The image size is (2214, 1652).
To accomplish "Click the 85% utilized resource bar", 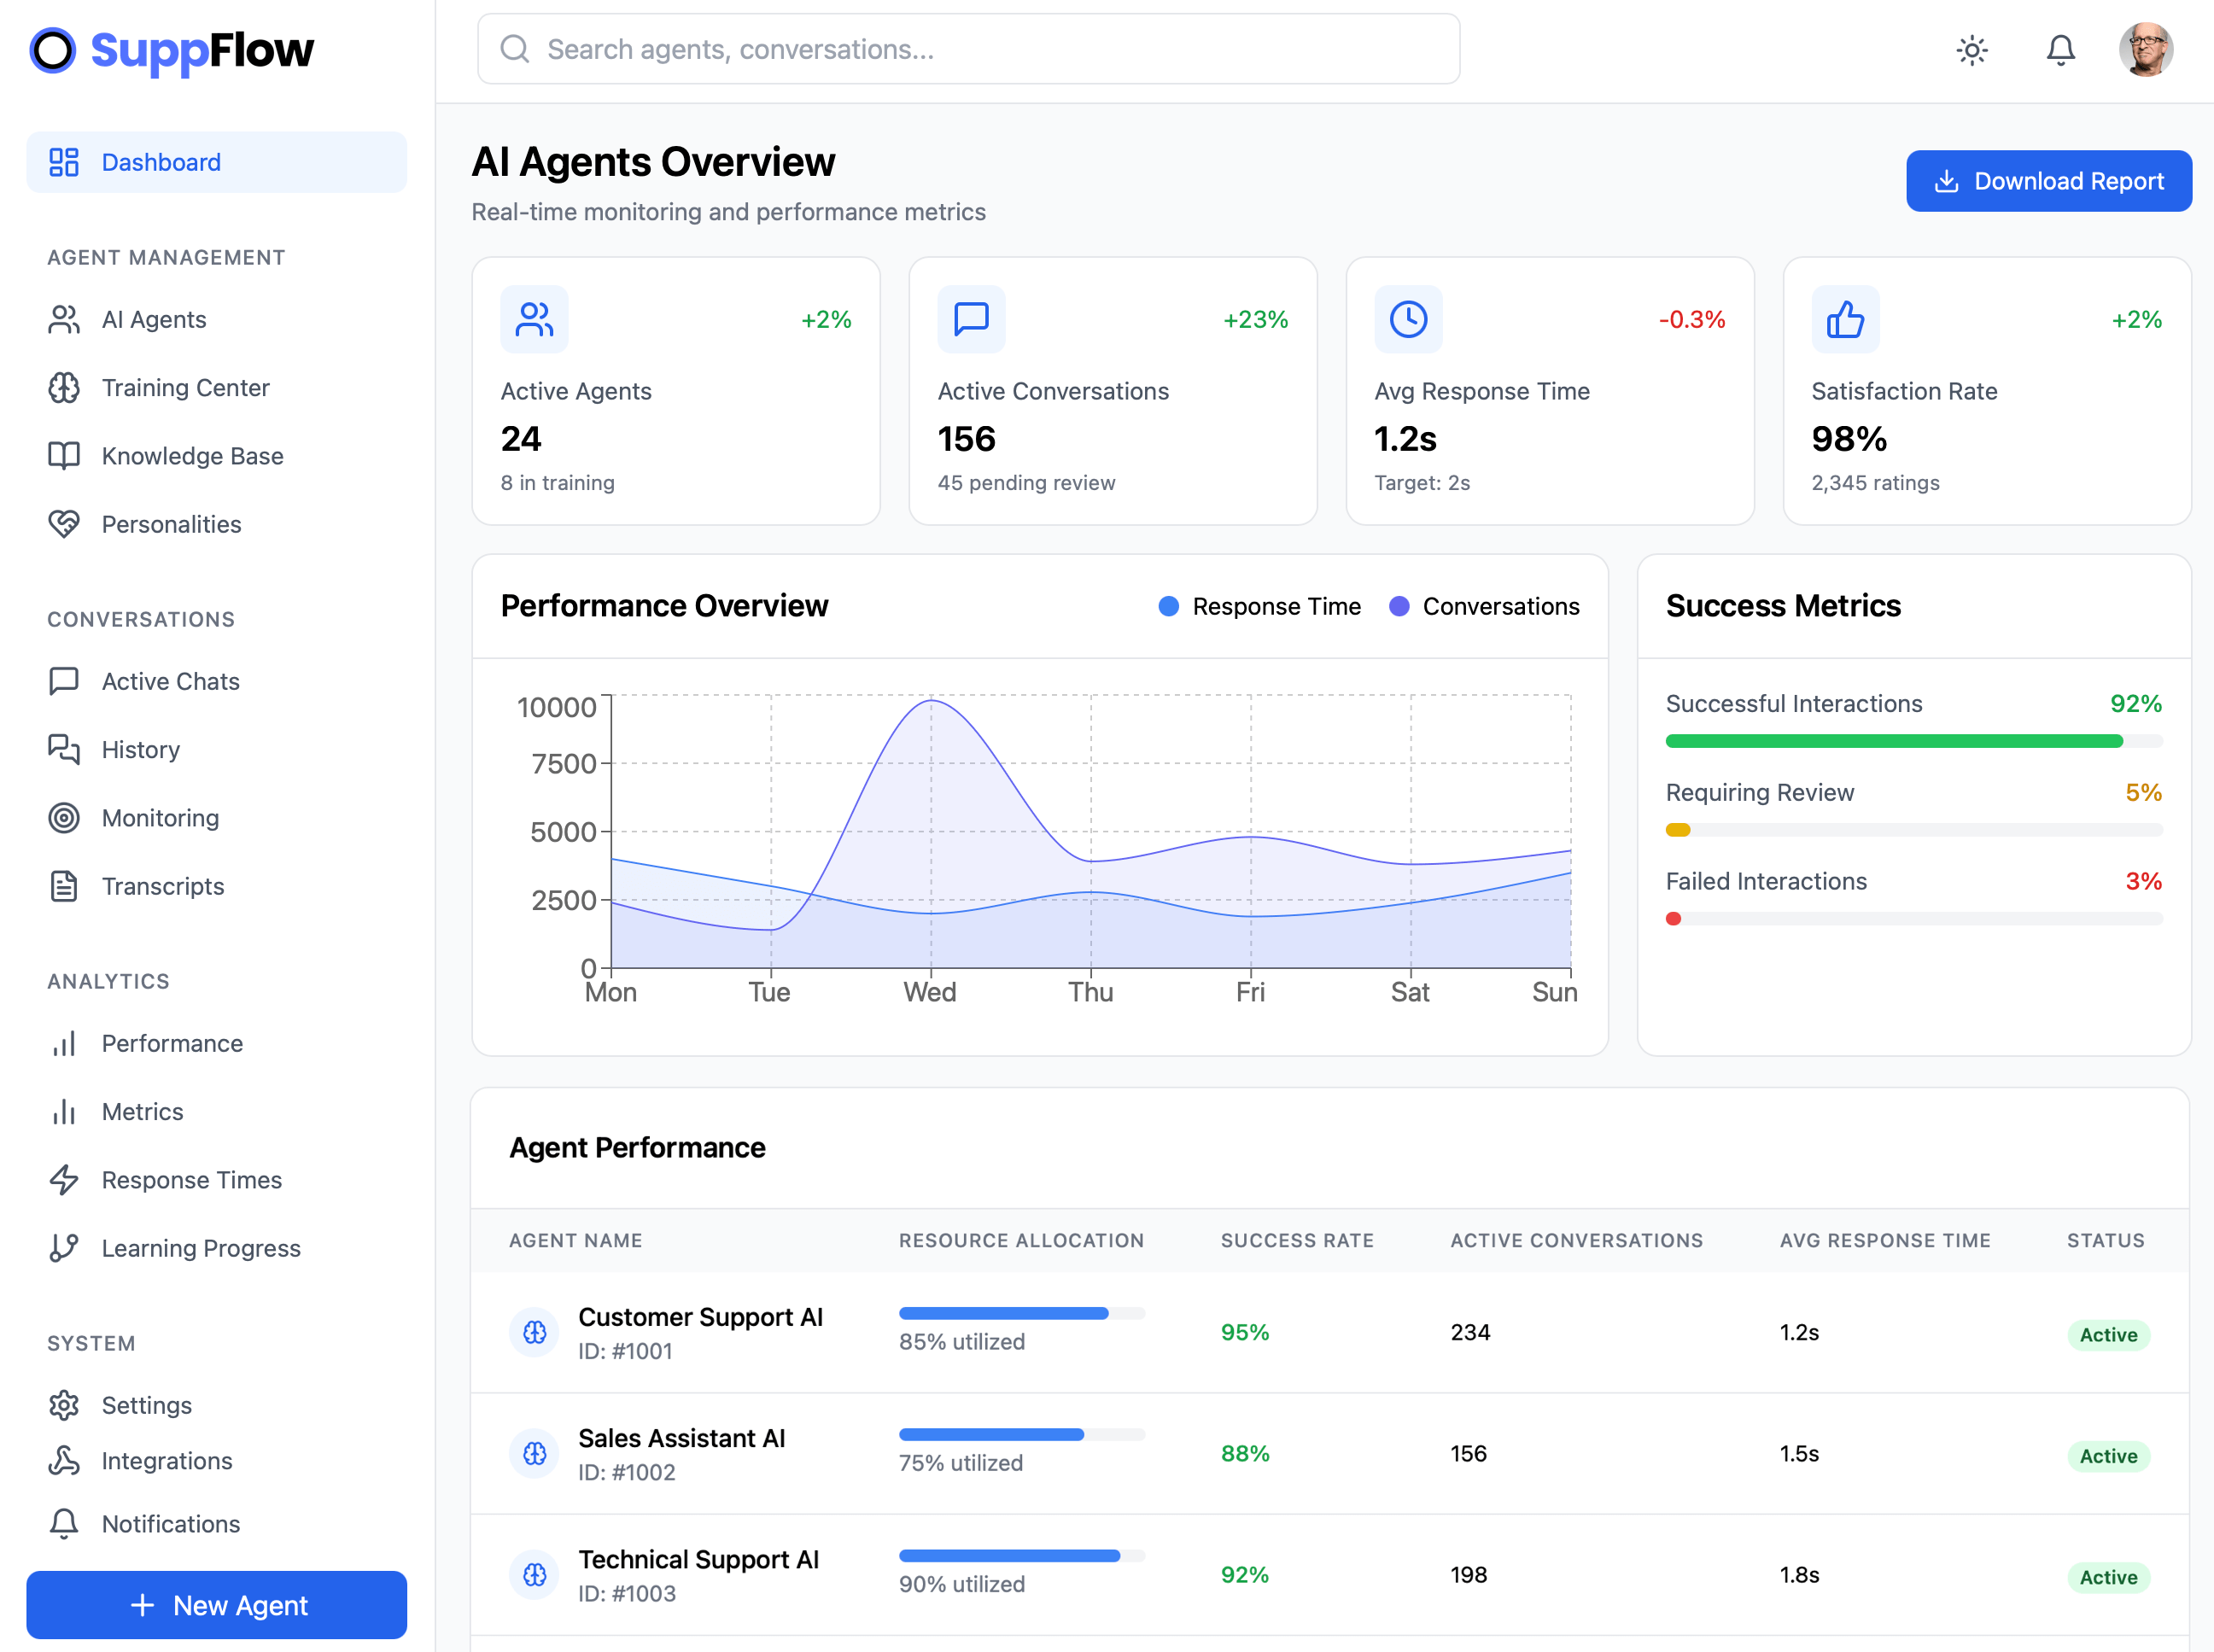I will point(1021,1313).
